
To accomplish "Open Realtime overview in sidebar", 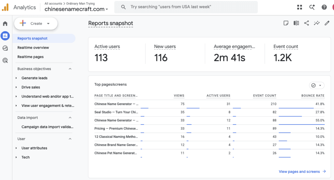I will coord(33,47).
